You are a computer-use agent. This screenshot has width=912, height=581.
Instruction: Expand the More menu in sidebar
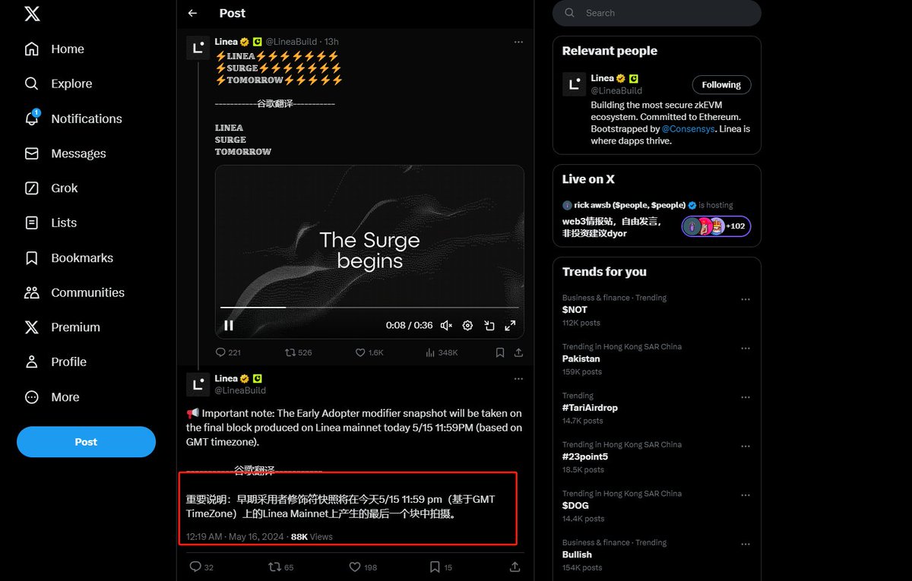click(52, 397)
